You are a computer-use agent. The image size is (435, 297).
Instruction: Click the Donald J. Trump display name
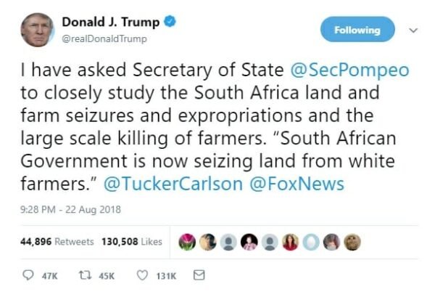click(x=111, y=22)
